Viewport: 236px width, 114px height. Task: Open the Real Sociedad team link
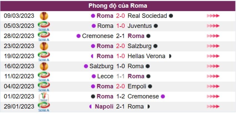147,16
